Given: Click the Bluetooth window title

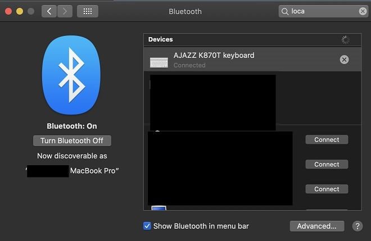Looking at the screenshot, I should coord(185,12).
